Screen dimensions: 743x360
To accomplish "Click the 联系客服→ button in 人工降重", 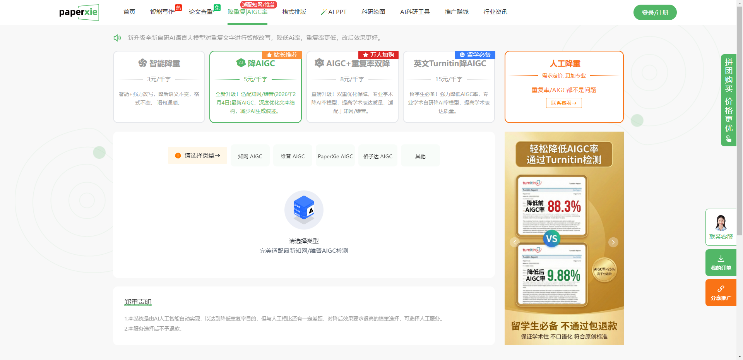I will tap(564, 103).
